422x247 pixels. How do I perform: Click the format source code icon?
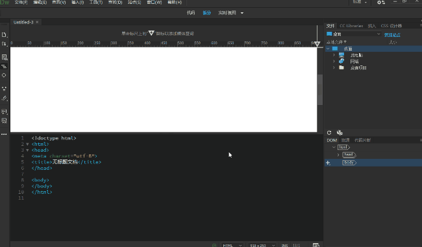pos(4,66)
